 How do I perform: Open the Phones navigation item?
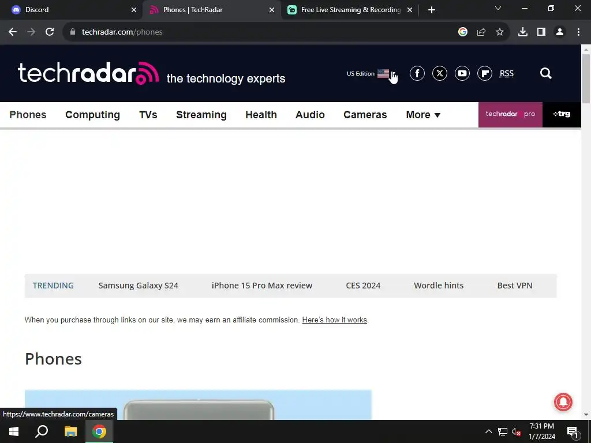coord(28,115)
